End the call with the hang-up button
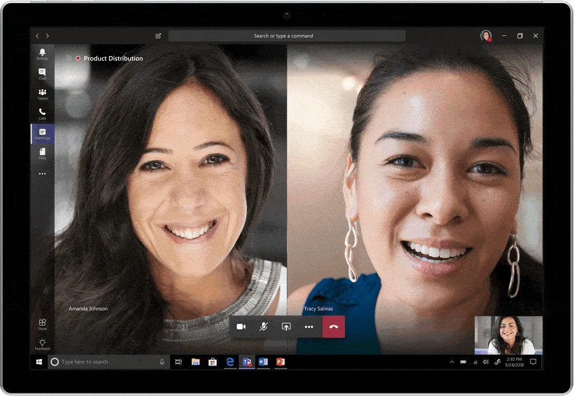The image size is (574, 396). pyautogui.click(x=333, y=326)
